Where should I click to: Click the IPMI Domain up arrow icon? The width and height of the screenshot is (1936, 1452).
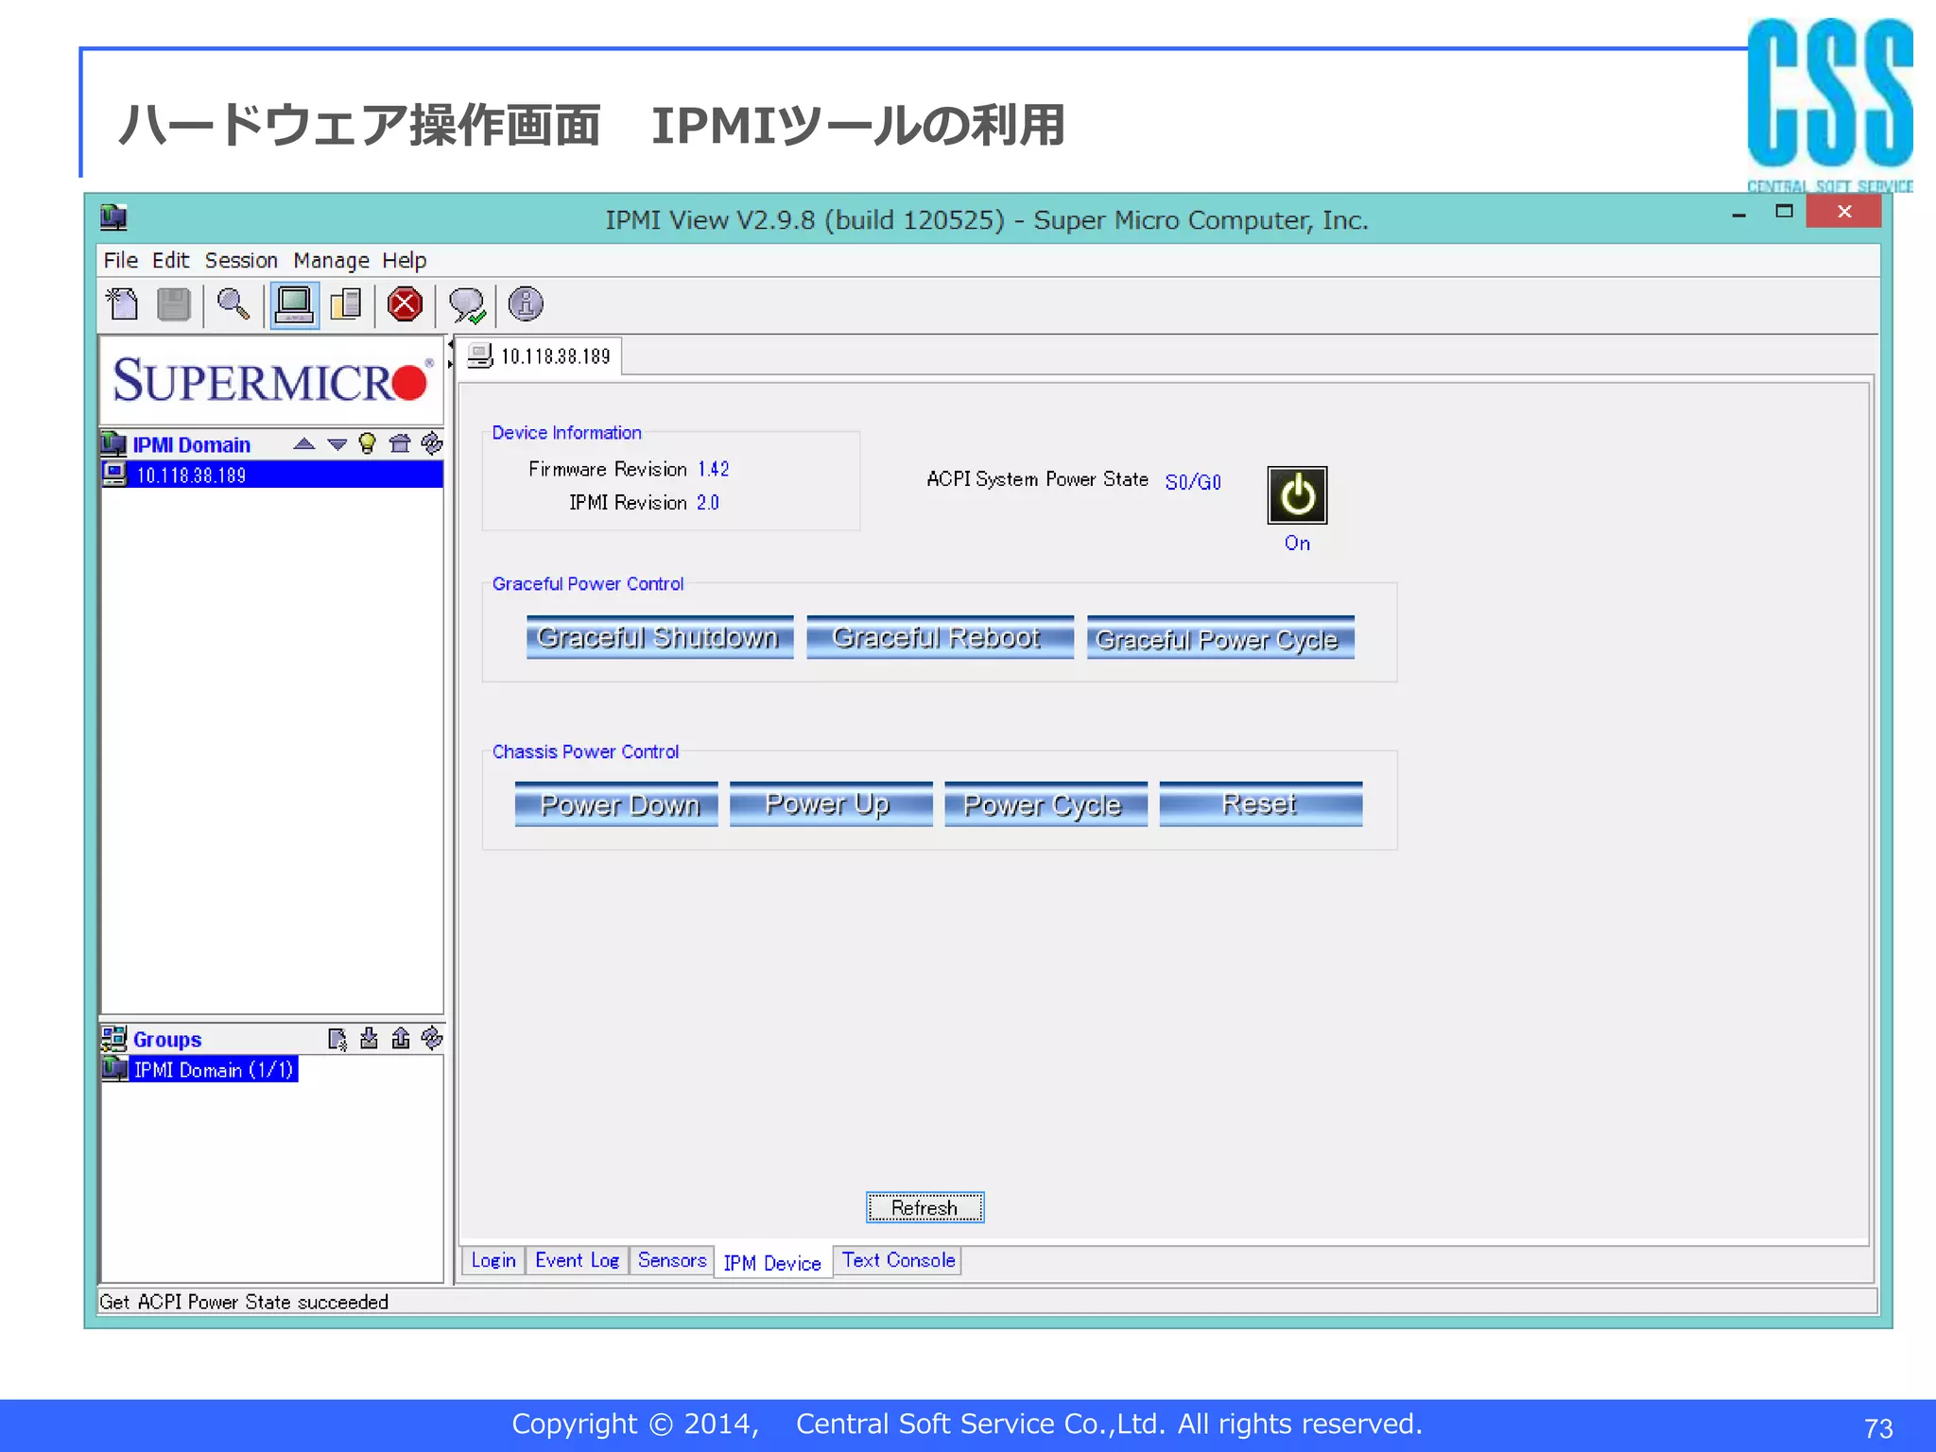tap(303, 443)
